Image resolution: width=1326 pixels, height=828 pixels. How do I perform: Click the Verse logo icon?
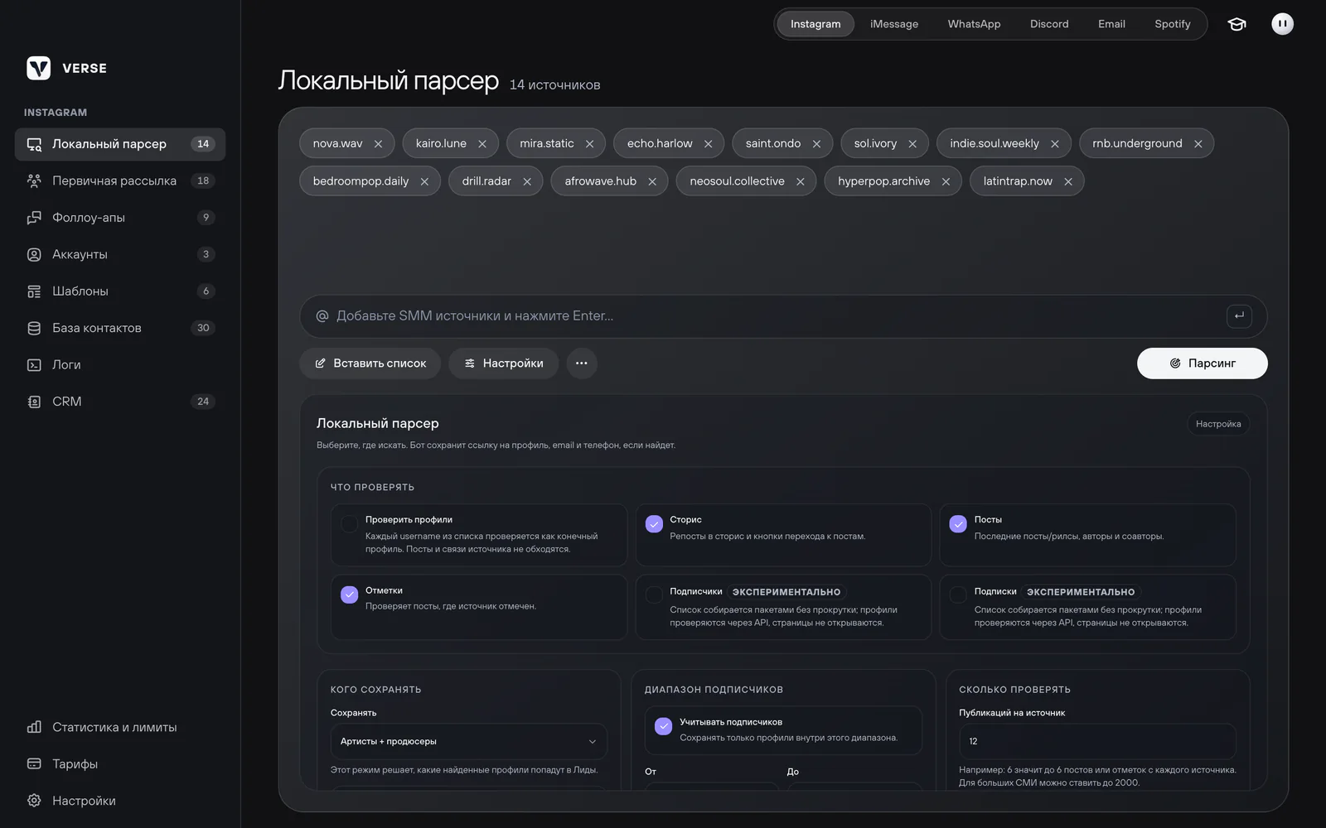point(38,68)
